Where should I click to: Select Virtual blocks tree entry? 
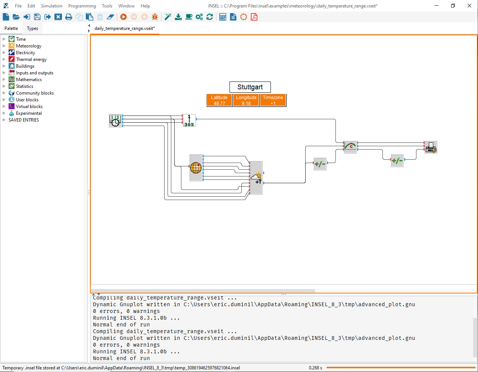[29, 107]
